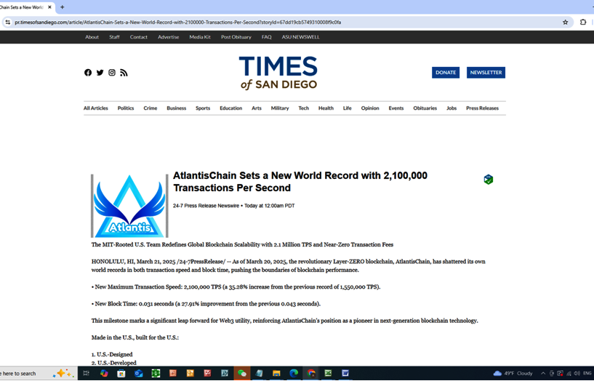Screen dimensions: 594x381
Task: Open the Times of San Diego Facebook page
Action: point(88,73)
